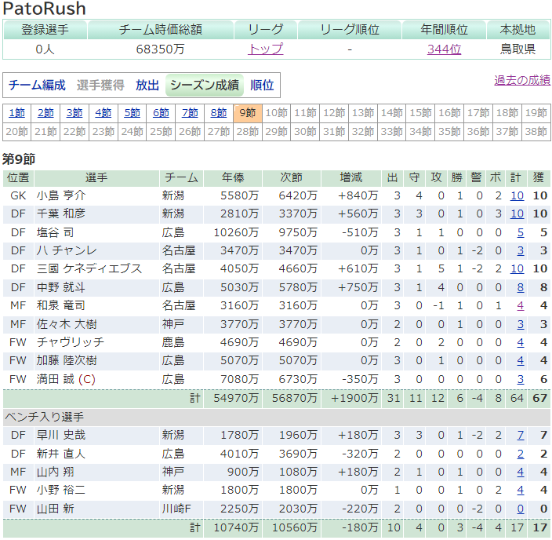Go to round 8節
Screen dimensions: 552x540
point(219,113)
